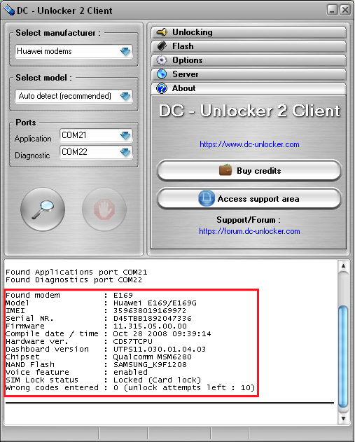Open the Auto detect model dropdown

click(125, 96)
